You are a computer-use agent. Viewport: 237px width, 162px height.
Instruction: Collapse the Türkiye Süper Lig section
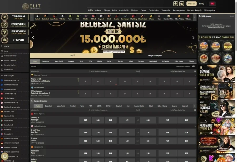[x=195, y=114]
